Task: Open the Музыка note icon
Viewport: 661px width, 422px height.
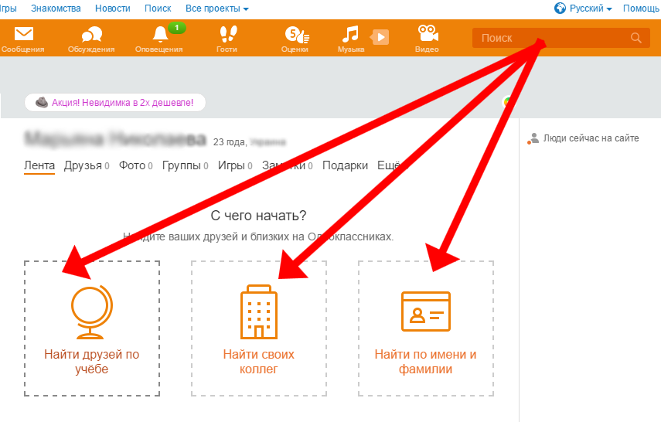Action: click(x=352, y=35)
